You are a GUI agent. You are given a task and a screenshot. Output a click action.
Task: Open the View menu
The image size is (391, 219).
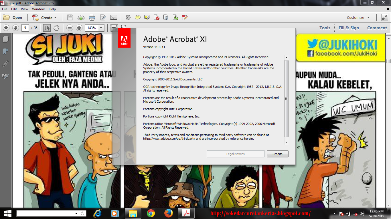tap(24, 9)
